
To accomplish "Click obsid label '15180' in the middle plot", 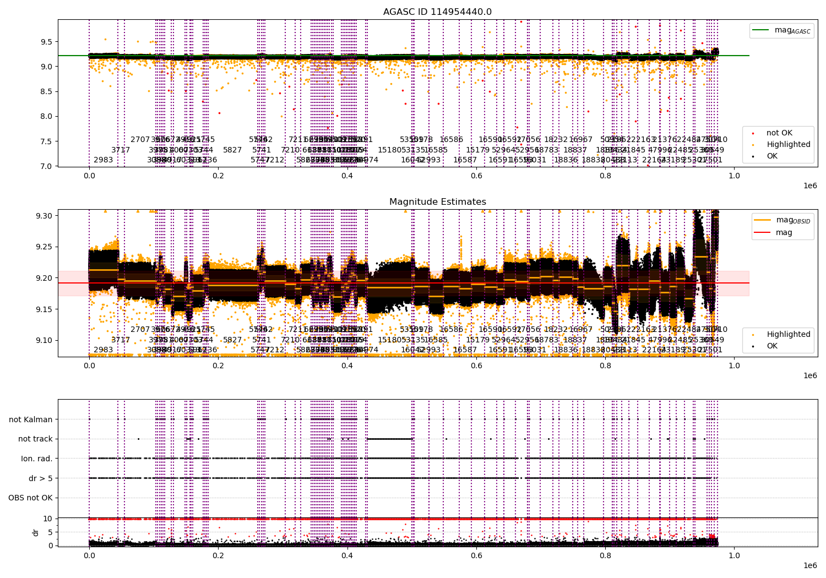I will coord(390,340).
